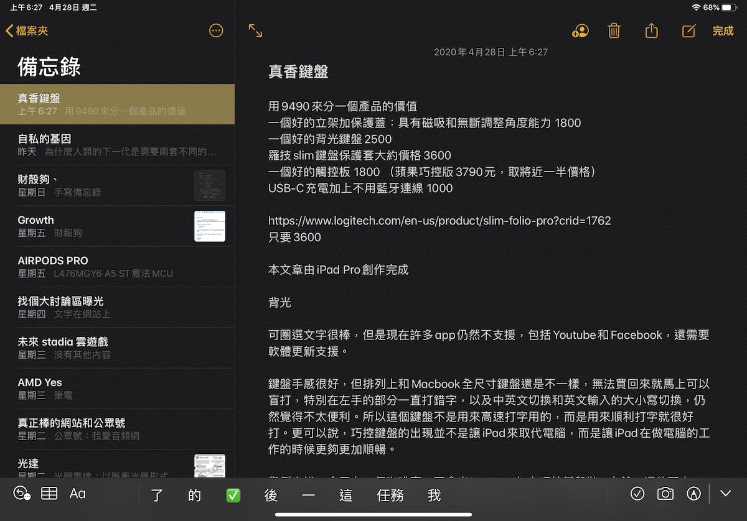
Task: Tap the line 只要 3600
Action: pyautogui.click(x=294, y=237)
